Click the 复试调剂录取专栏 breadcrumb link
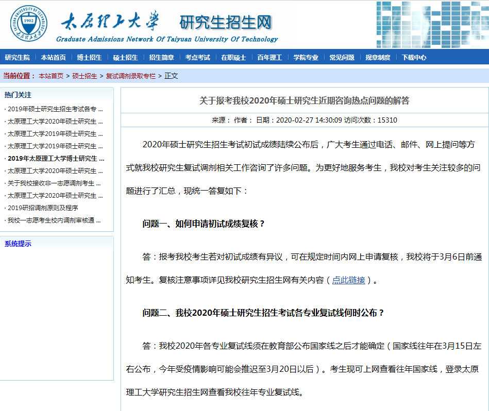The image size is (489, 411). tap(130, 76)
